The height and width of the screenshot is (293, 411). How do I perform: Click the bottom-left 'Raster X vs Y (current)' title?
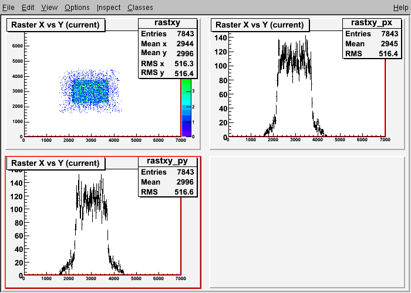(56, 163)
